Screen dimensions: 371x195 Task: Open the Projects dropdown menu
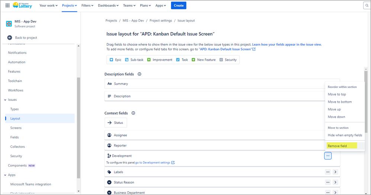click(70, 6)
